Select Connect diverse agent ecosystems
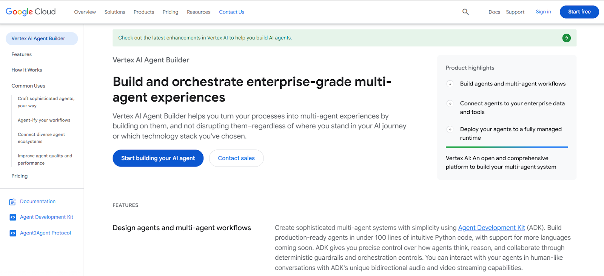The width and height of the screenshot is (604, 276). click(x=41, y=138)
